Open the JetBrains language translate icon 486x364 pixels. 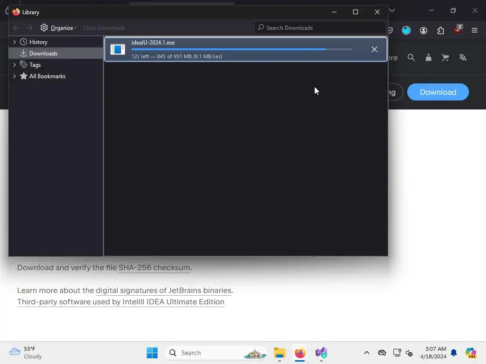(463, 57)
